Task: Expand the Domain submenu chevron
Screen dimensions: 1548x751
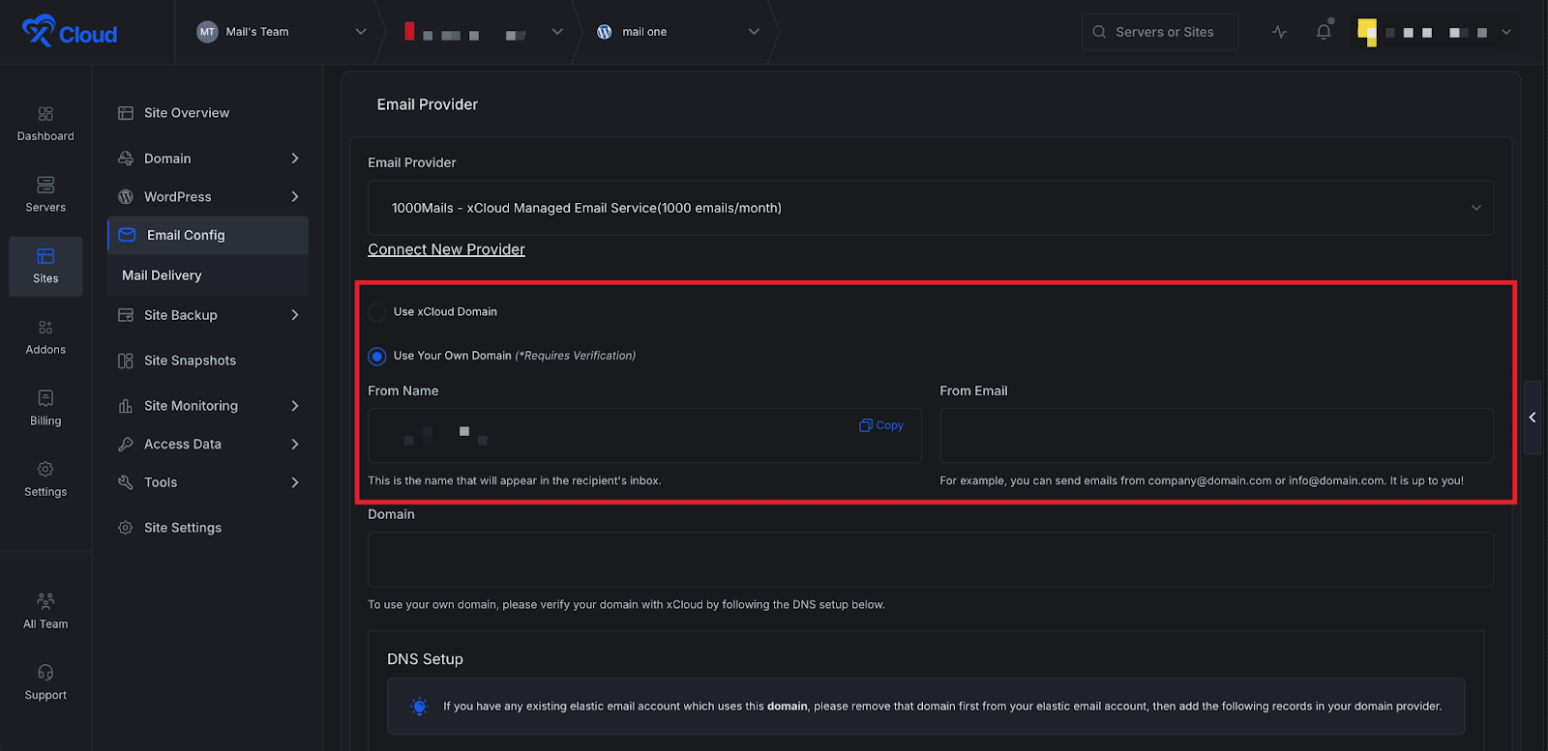Action: 295,159
